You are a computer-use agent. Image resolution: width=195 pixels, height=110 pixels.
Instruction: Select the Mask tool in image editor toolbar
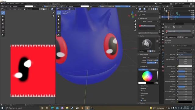tap(3, 31)
